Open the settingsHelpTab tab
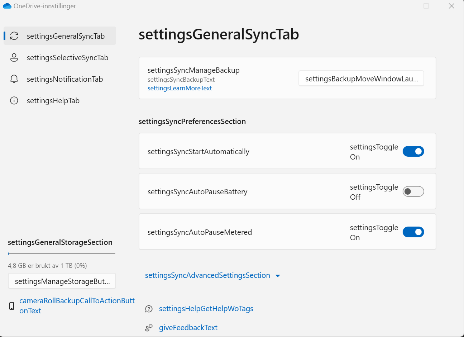Image resolution: width=464 pixels, height=337 pixels. (53, 101)
